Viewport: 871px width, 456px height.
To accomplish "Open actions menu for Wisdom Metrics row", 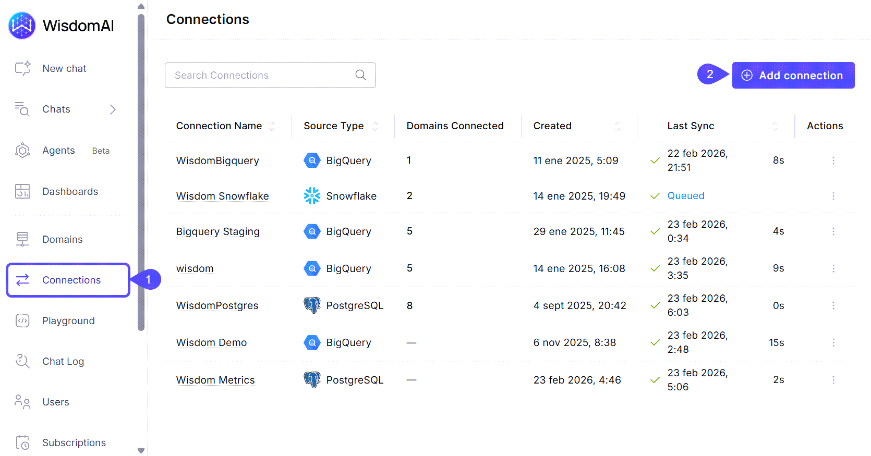I will [x=833, y=380].
